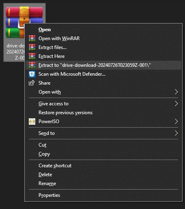Click WinRAR icon beside Extract to drive-download
This screenshot has width=185, height=209.
[32, 65]
